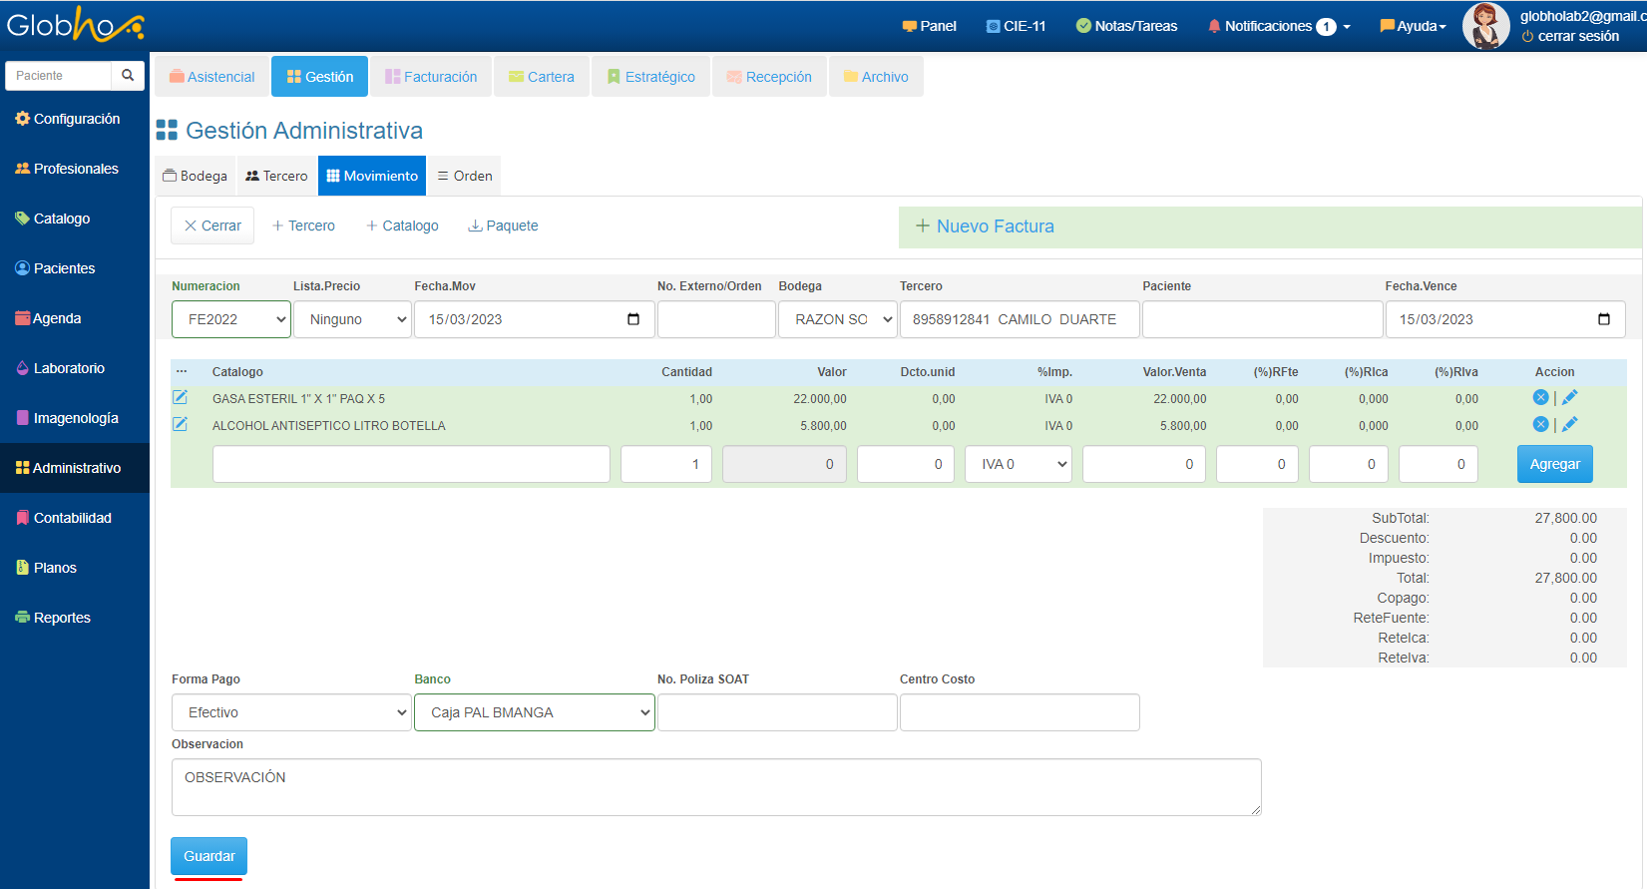Click the patient search magnifier icon

coord(128,76)
